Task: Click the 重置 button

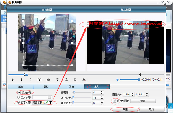Action: point(143,101)
